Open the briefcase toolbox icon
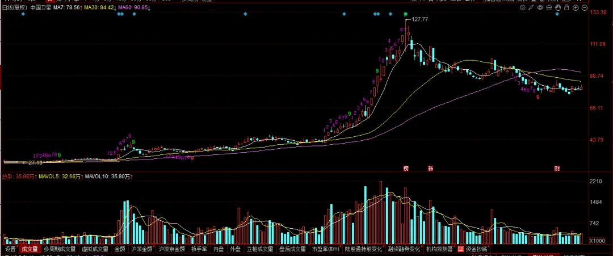The width and height of the screenshot is (613, 256). pyautogui.click(x=549, y=7)
